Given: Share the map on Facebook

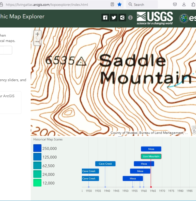Looking at the screenshot, I should (105, 18).
